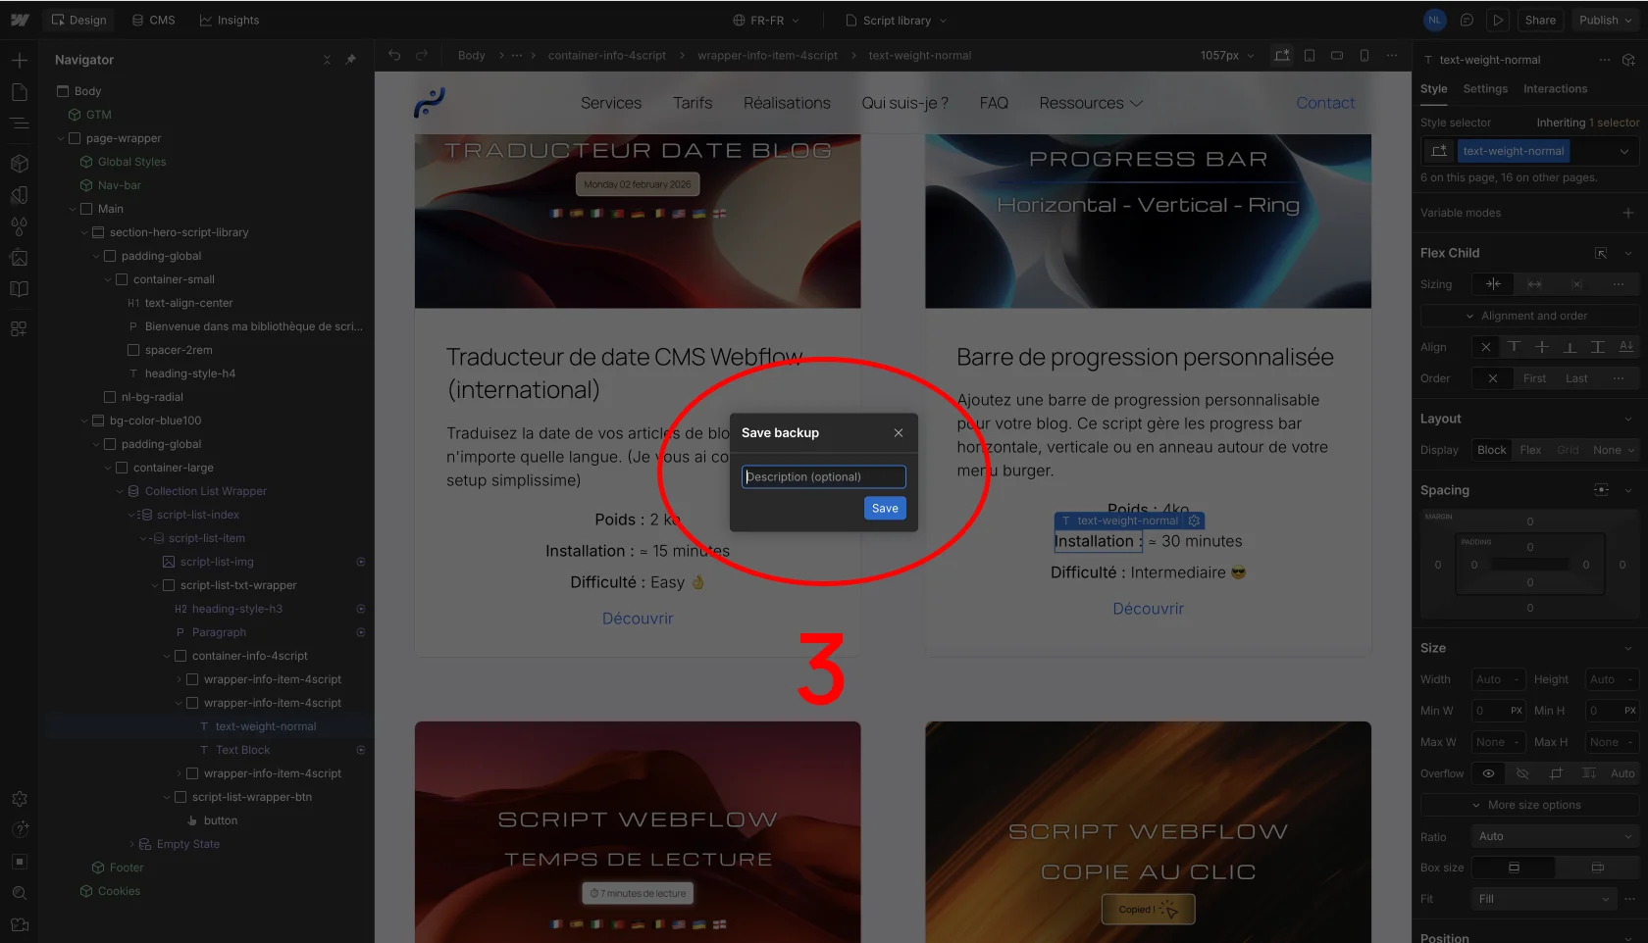The image size is (1648, 943).
Task: Expand the Empty State item in Navigator
Action: 130,844
